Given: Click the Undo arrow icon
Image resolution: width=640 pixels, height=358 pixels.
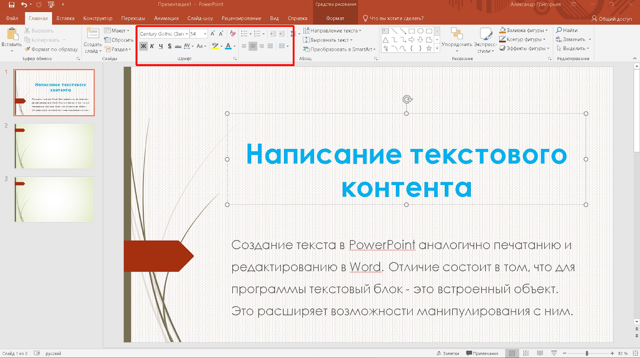Looking at the screenshot, I should tap(24, 5).
